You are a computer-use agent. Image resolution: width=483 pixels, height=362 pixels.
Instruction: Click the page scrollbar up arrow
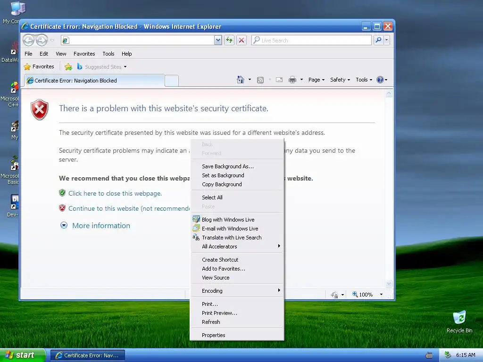coord(389,93)
